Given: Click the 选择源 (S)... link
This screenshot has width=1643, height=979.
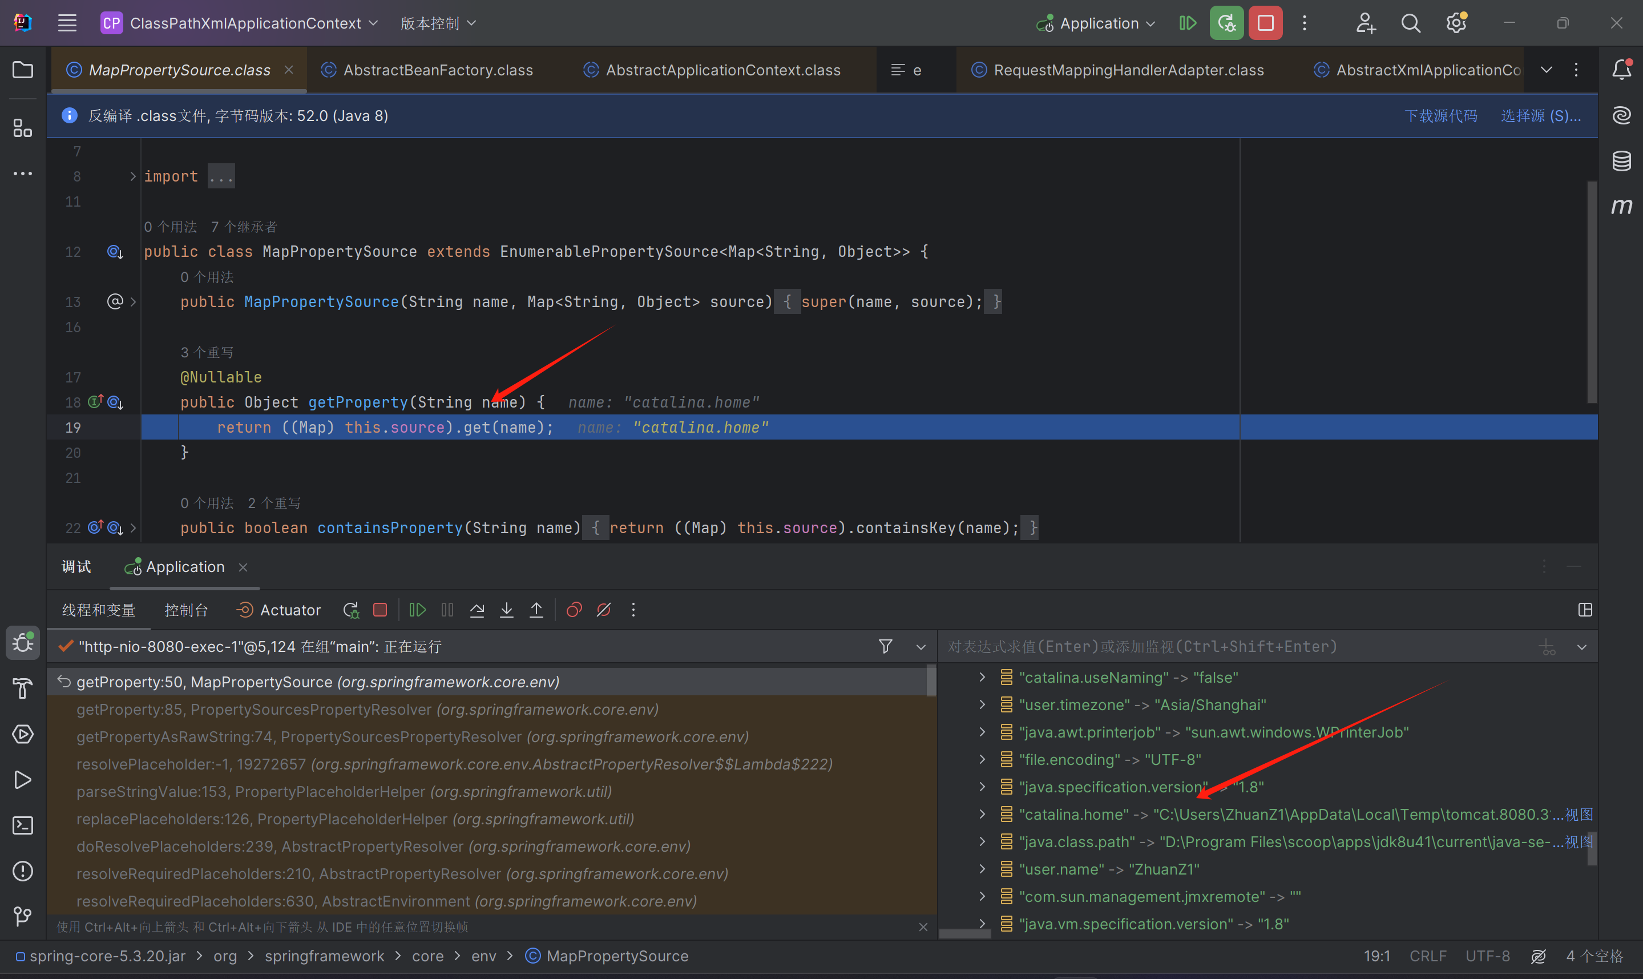Looking at the screenshot, I should (1540, 116).
